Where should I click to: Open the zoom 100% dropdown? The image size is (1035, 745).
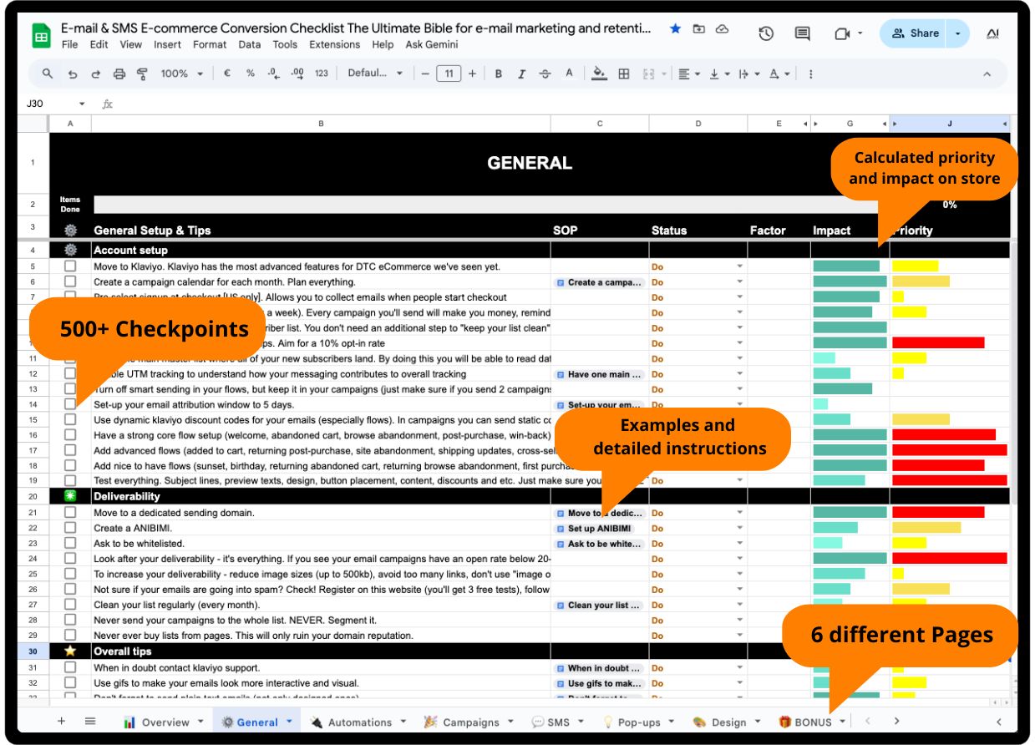coord(181,73)
